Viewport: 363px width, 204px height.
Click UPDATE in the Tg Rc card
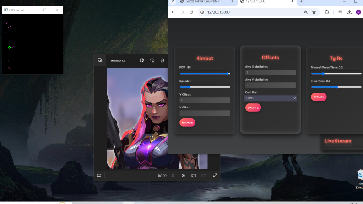pos(319,97)
